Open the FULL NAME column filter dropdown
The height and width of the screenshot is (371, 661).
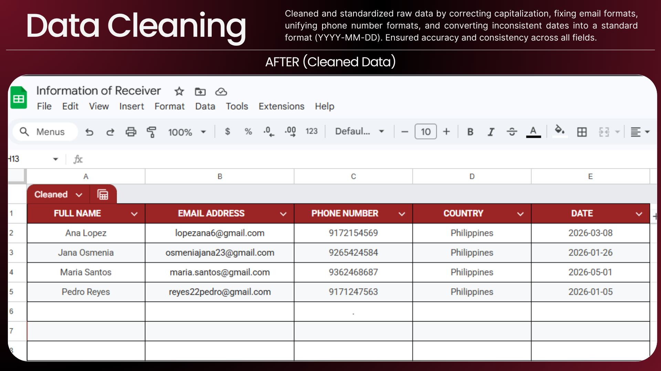click(x=134, y=214)
